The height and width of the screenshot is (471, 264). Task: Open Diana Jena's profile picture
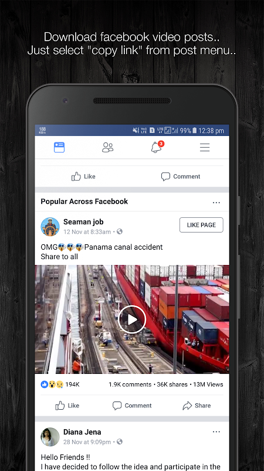[x=50, y=437]
